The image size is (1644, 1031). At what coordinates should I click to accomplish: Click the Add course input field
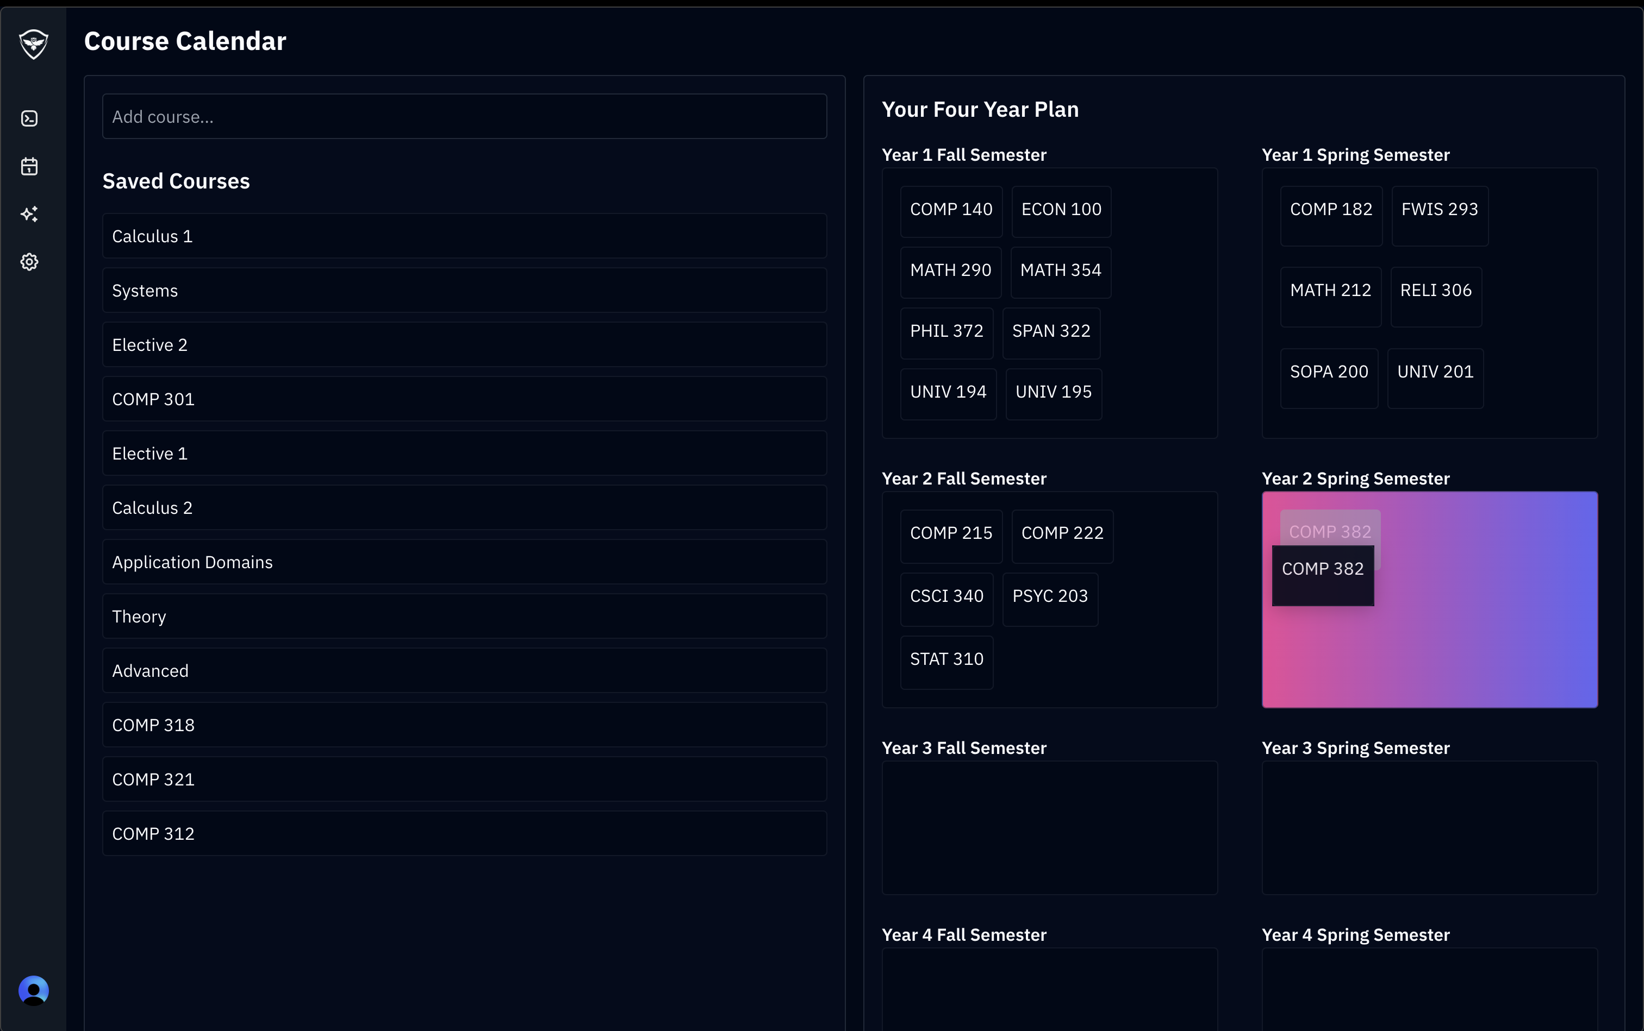(464, 117)
